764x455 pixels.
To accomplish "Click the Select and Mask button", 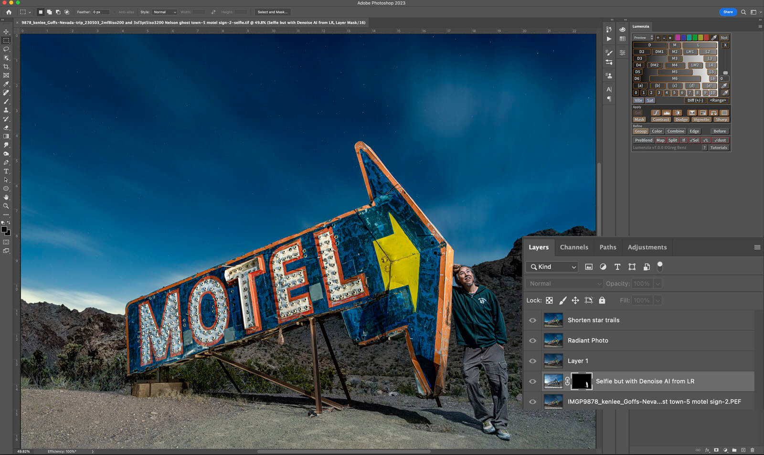I will 272,12.
